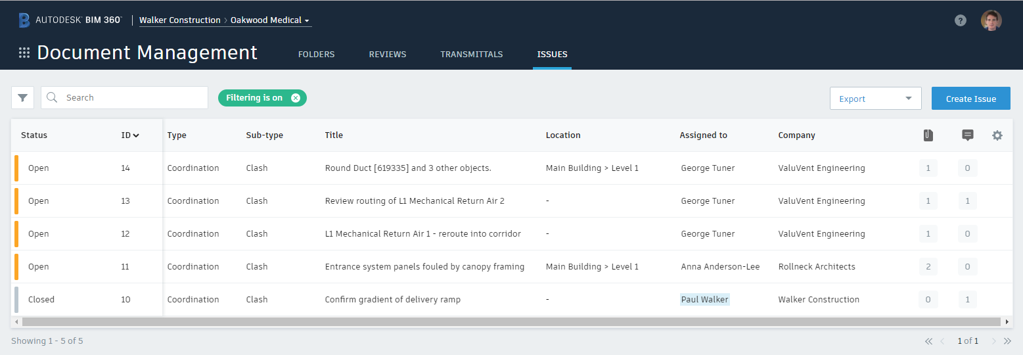Image resolution: width=1023 pixels, height=355 pixels.
Task: Click the Title column header
Action: [334, 135]
